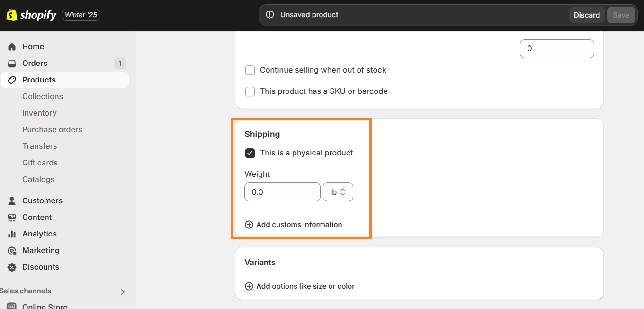The height and width of the screenshot is (309, 644).
Task: Click the Discounts icon
Action: (x=11, y=267)
